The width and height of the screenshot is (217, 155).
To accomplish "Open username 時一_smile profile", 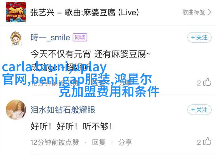I will coord(51,37).
